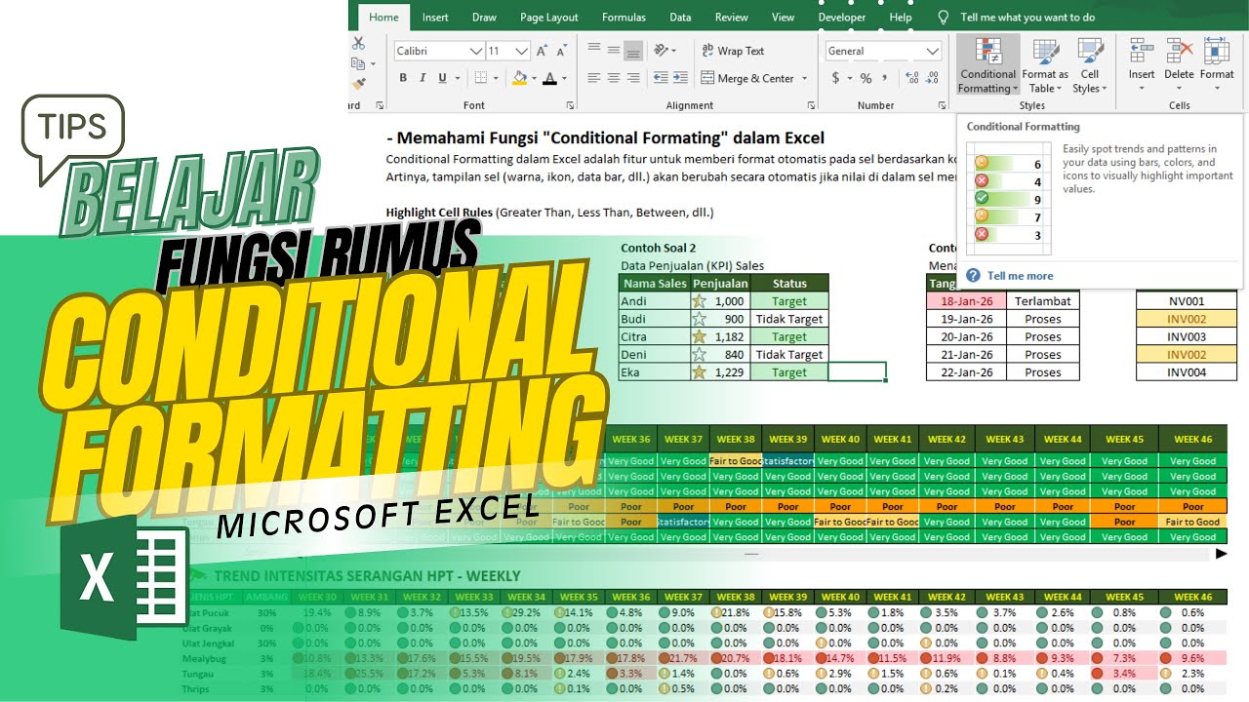Apply Fill Color bucket icon

click(x=519, y=78)
